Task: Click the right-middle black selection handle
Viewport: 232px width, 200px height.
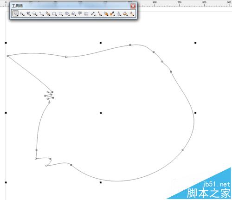Action: (195, 113)
